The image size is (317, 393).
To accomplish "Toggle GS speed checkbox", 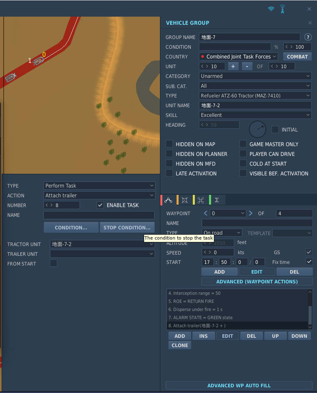I will point(309,252).
